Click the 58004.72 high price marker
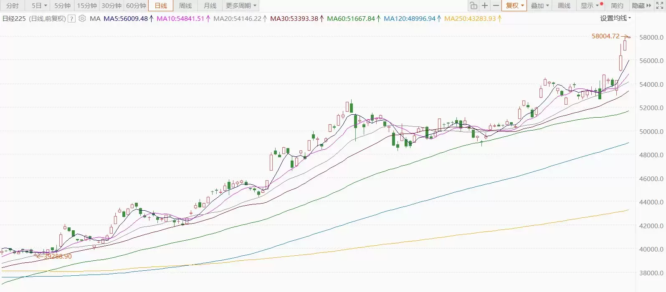 coord(605,36)
